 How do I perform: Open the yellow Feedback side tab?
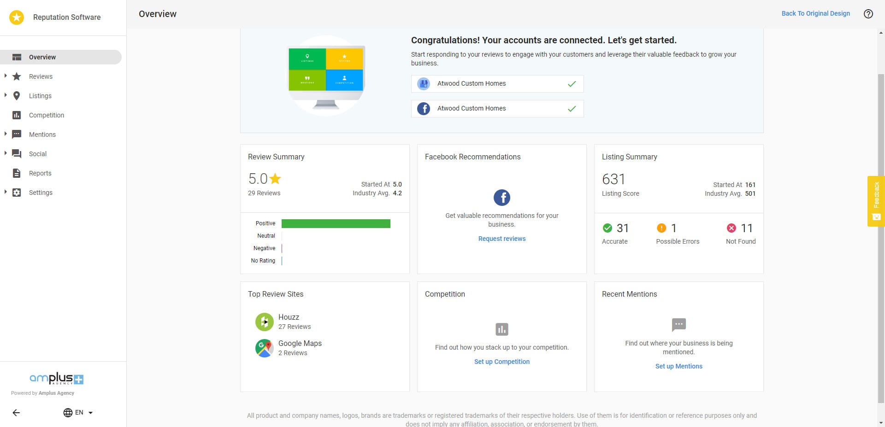876,201
